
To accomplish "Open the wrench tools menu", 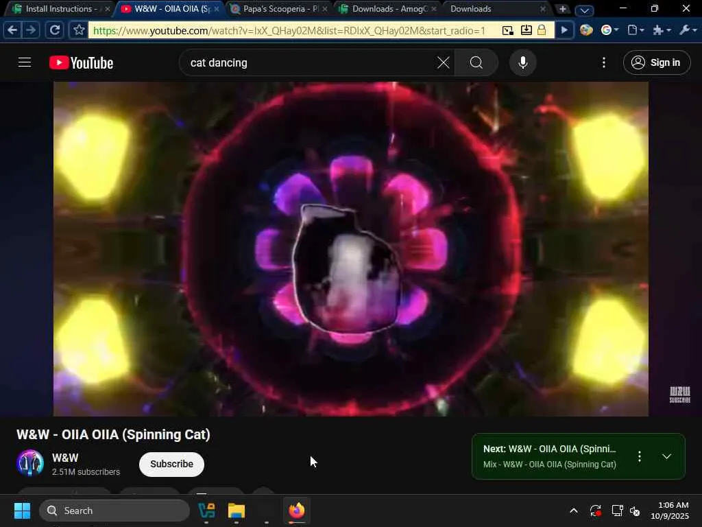I will click(x=688, y=30).
